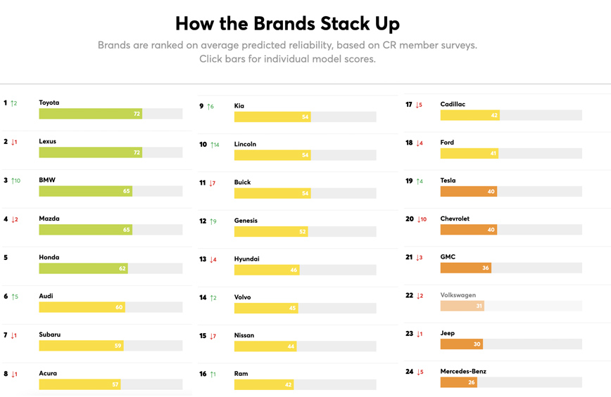
Task: Click the down arrow beside Mercedes-Benz
Action: (418, 372)
